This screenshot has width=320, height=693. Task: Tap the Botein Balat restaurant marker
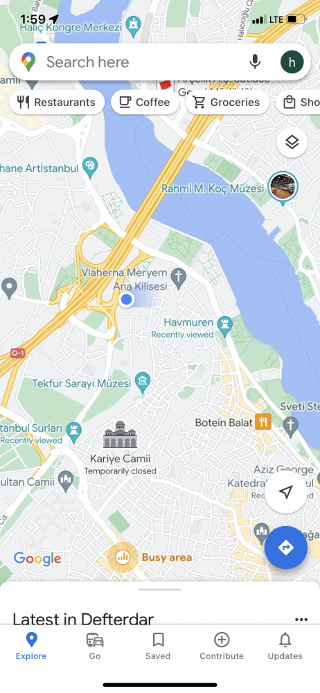tap(263, 421)
